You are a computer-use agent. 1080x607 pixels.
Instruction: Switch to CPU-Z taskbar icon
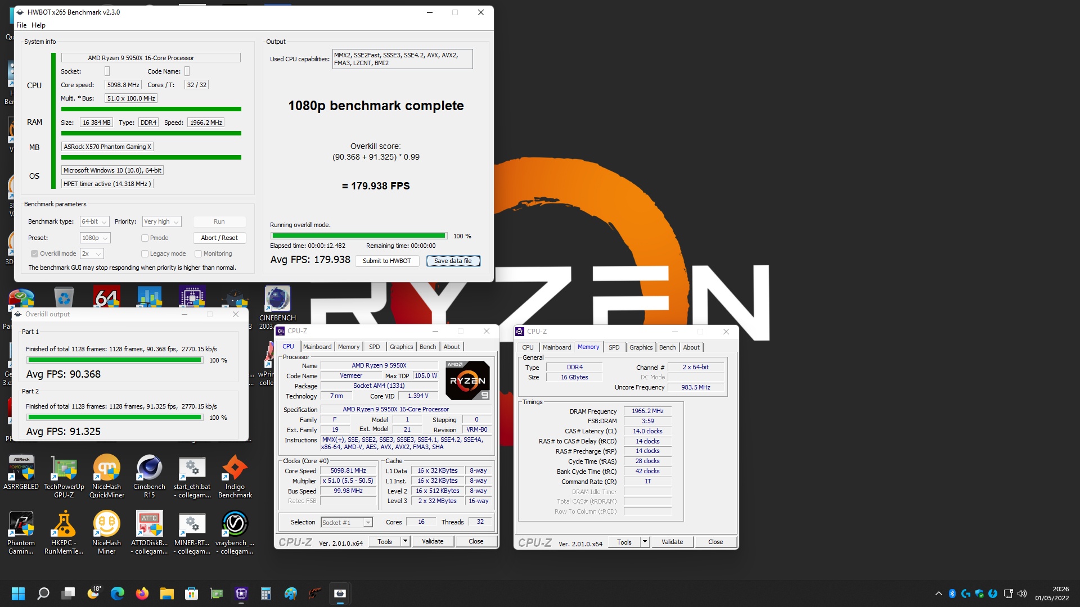click(241, 594)
